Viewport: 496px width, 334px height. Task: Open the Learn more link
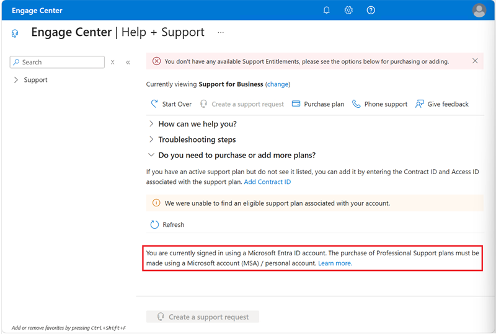coord(335,263)
